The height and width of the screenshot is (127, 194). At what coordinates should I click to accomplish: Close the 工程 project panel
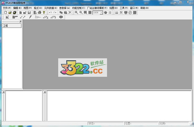tap(20, 21)
